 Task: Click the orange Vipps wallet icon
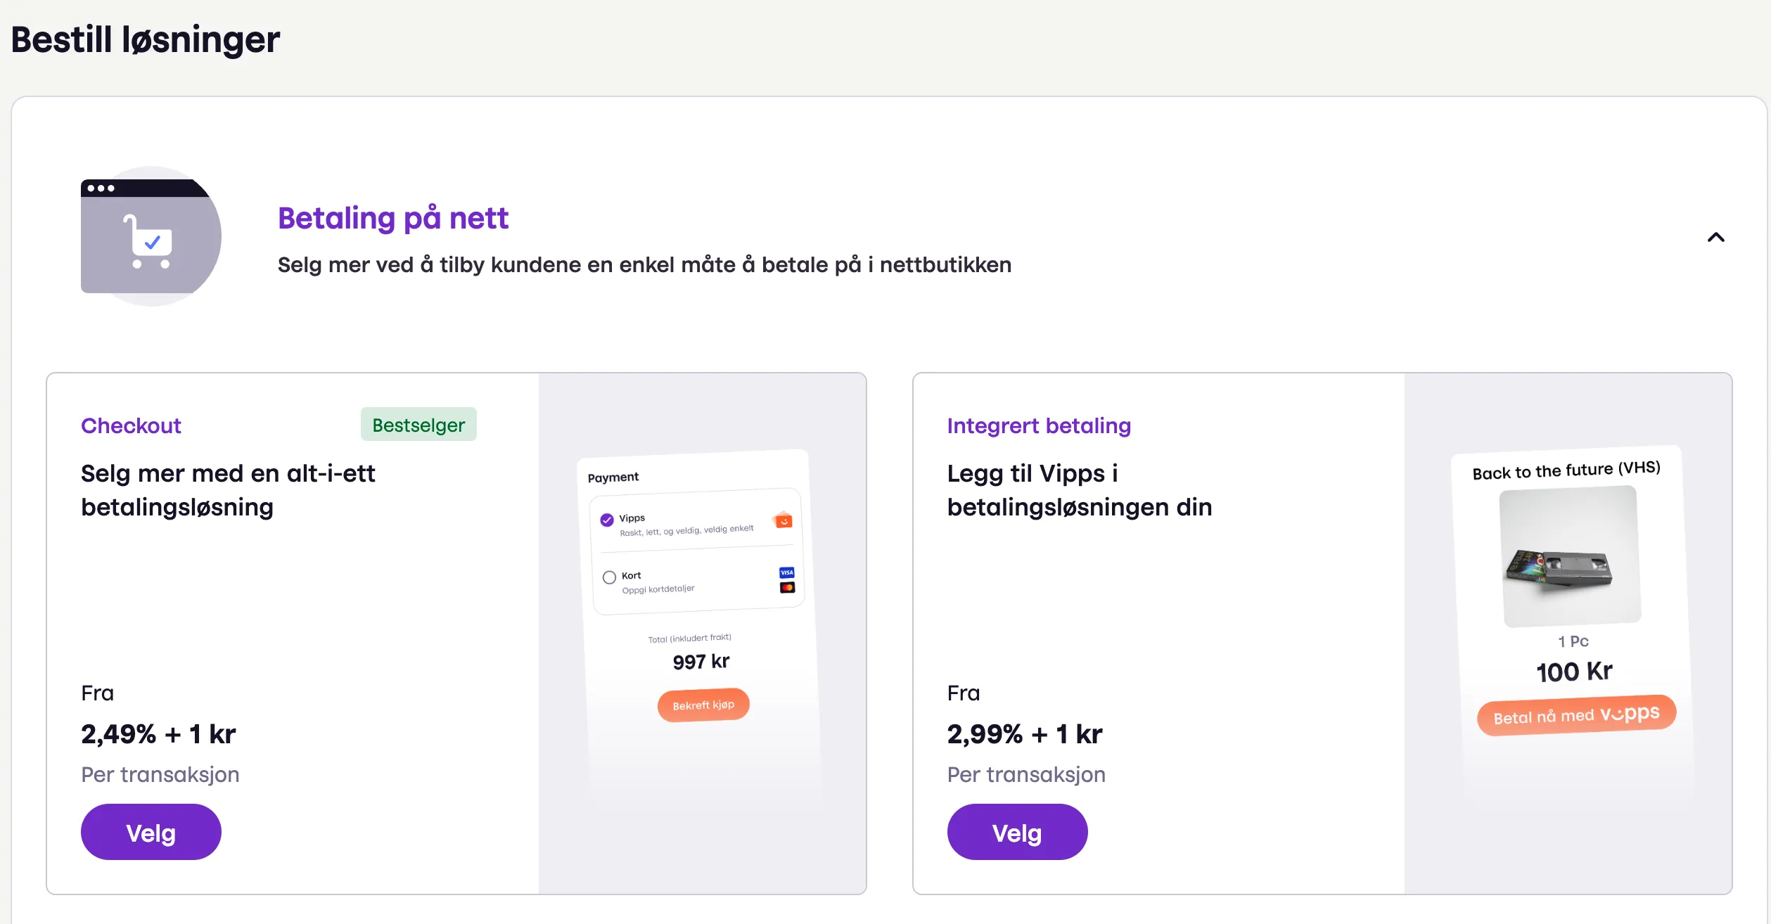click(x=782, y=521)
